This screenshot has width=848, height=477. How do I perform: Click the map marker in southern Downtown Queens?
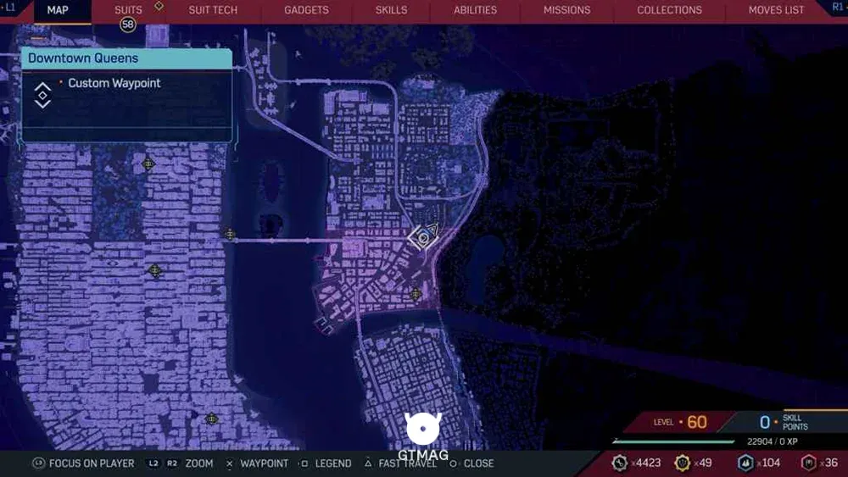tap(416, 294)
